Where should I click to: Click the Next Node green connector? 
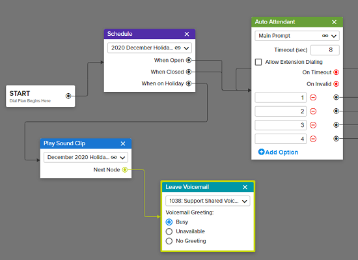tap(125, 169)
